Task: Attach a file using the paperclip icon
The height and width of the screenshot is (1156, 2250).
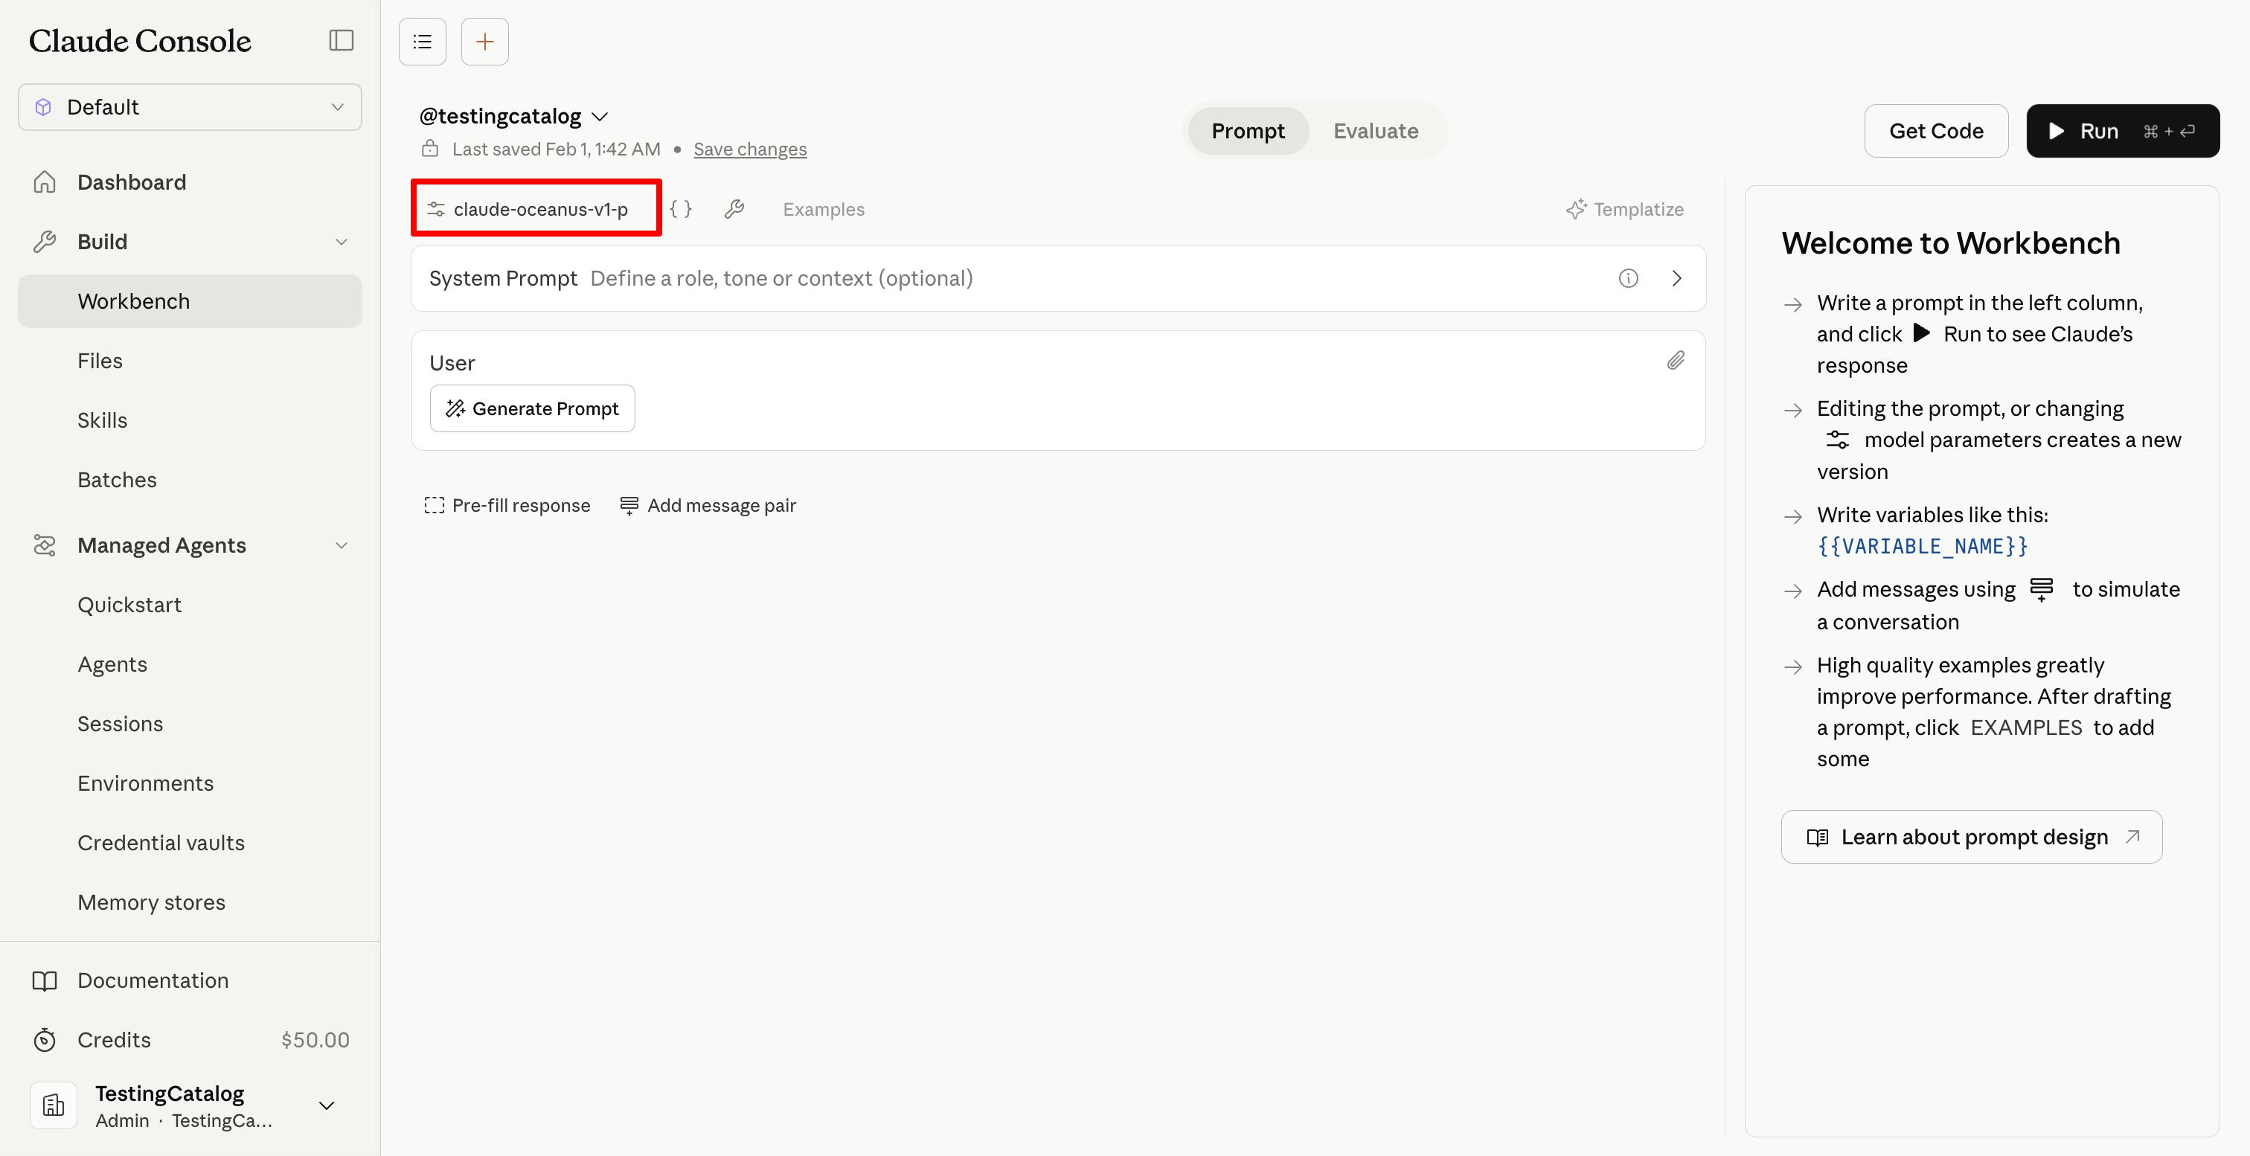Action: (1676, 361)
